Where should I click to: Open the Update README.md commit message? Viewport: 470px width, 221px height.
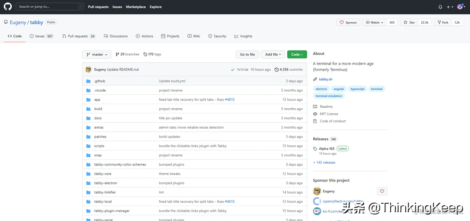click(x=123, y=70)
